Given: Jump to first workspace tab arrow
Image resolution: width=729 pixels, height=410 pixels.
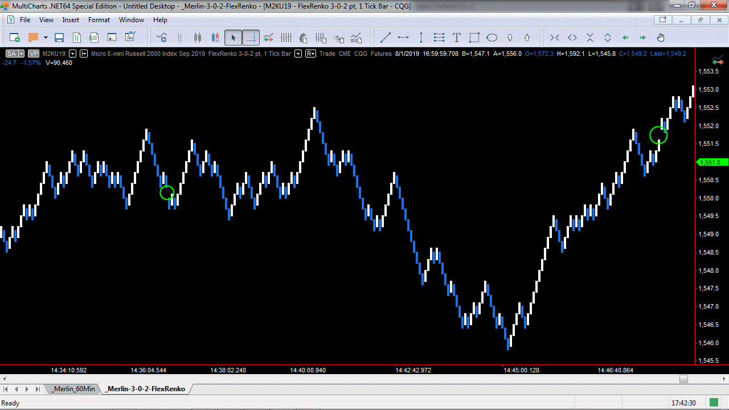Looking at the screenshot, I should (7, 389).
